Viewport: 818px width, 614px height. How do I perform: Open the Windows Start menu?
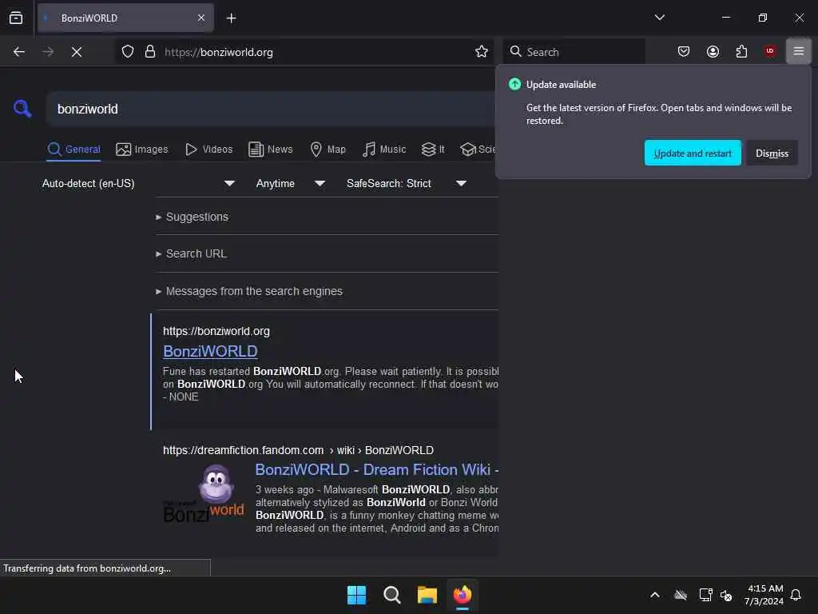pyautogui.click(x=356, y=595)
